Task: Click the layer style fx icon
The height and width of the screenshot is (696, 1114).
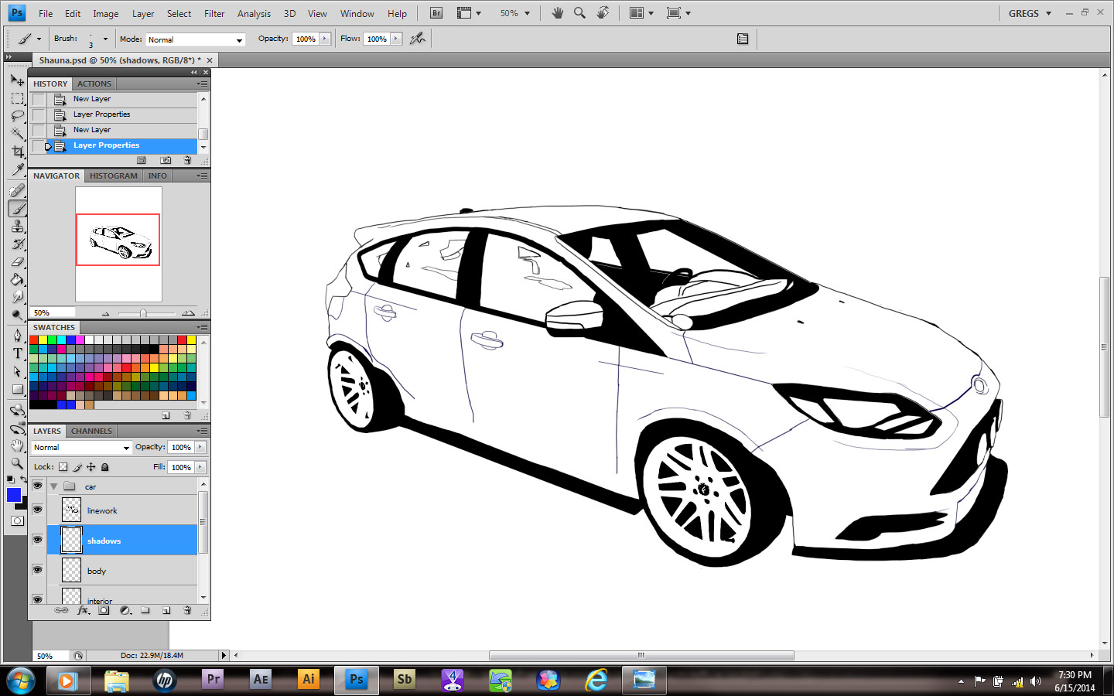Action: coord(83,610)
